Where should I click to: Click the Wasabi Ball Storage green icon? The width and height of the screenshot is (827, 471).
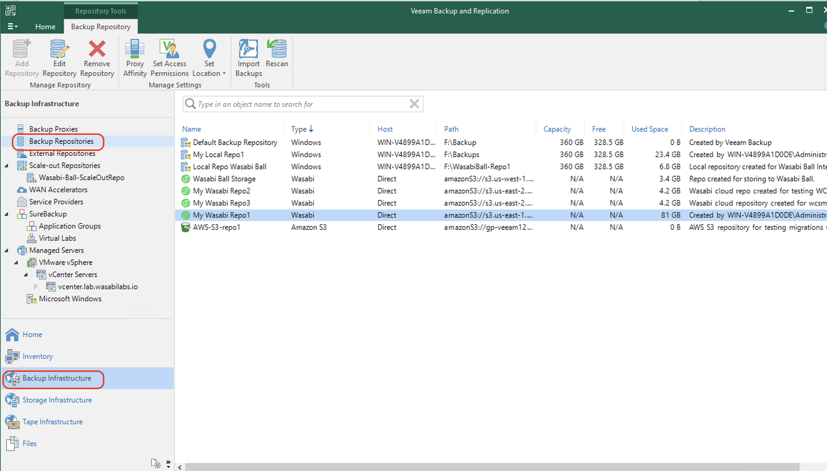coord(186,179)
